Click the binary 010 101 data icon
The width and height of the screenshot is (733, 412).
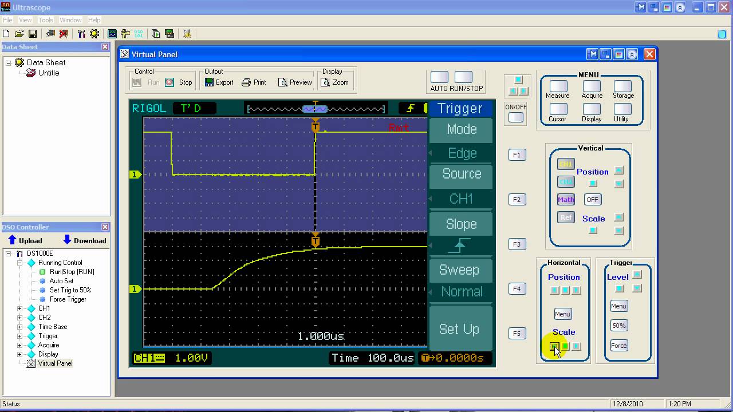point(139,34)
